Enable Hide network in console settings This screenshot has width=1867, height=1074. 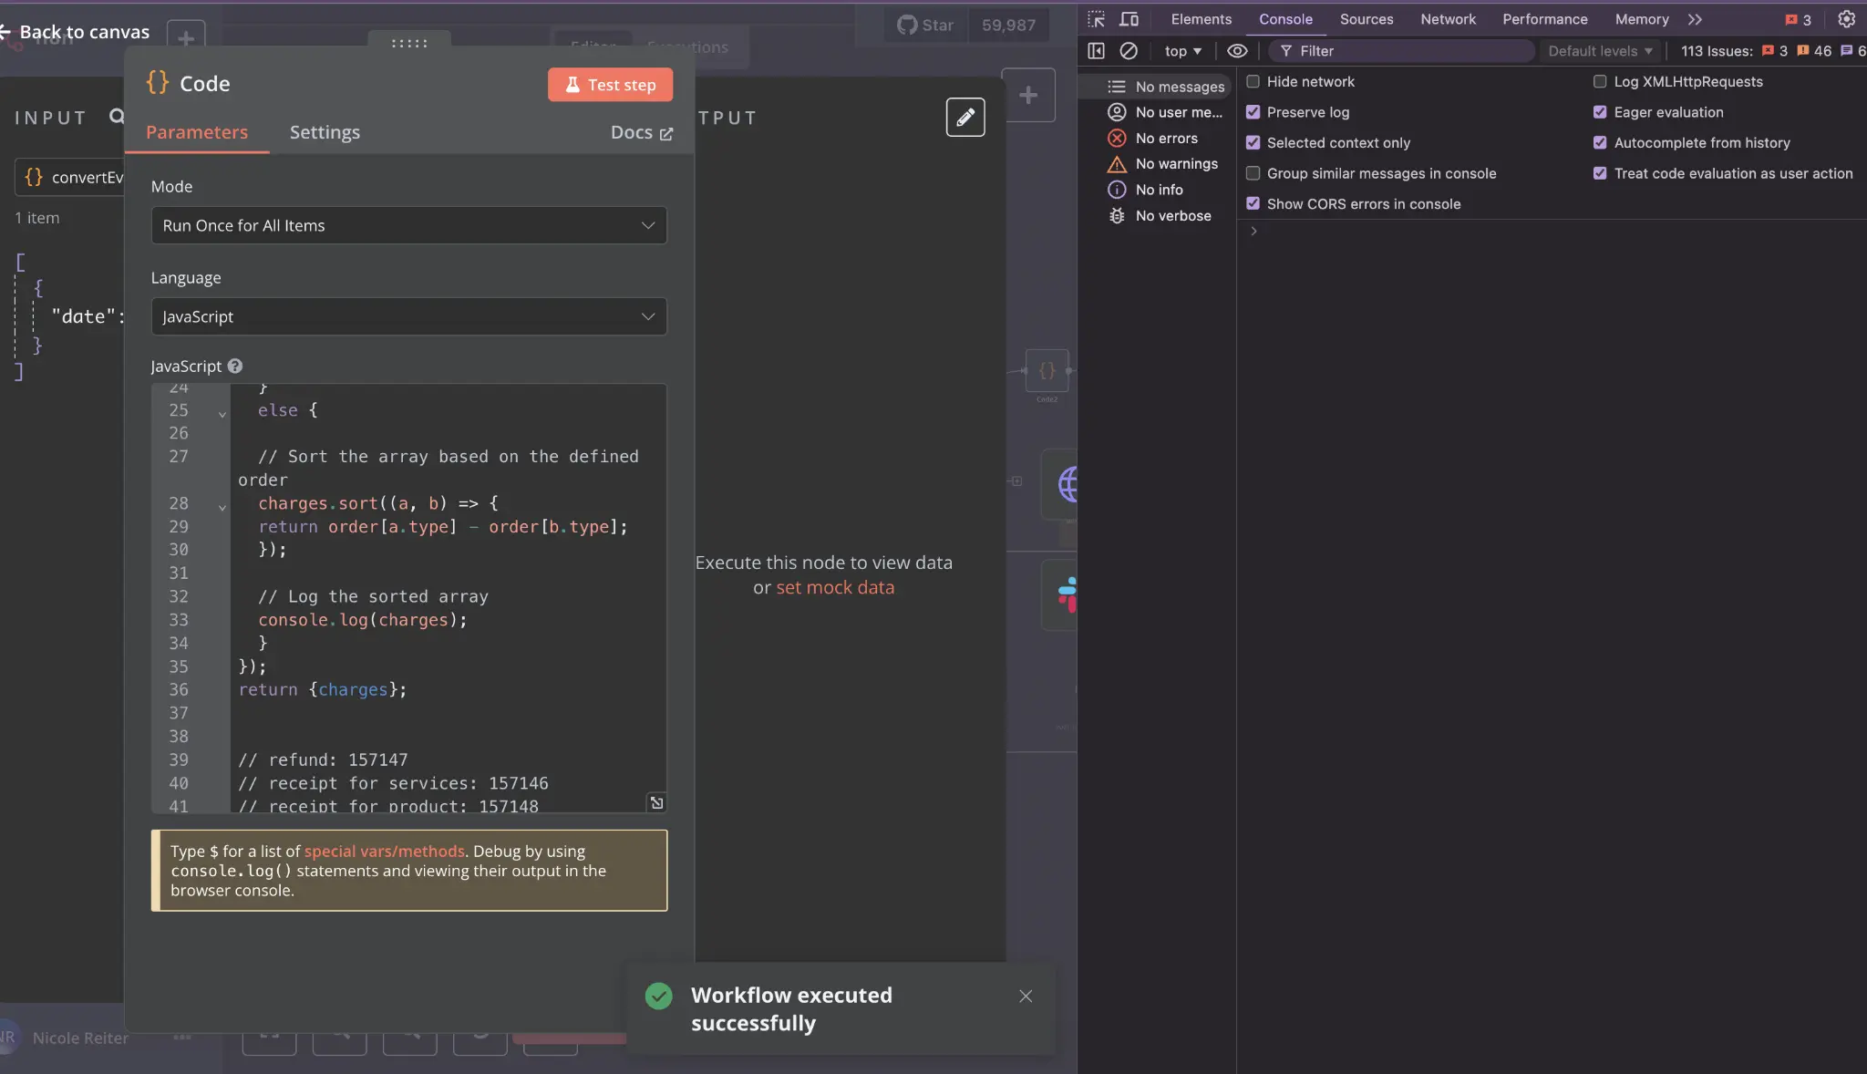[x=1252, y=81]
